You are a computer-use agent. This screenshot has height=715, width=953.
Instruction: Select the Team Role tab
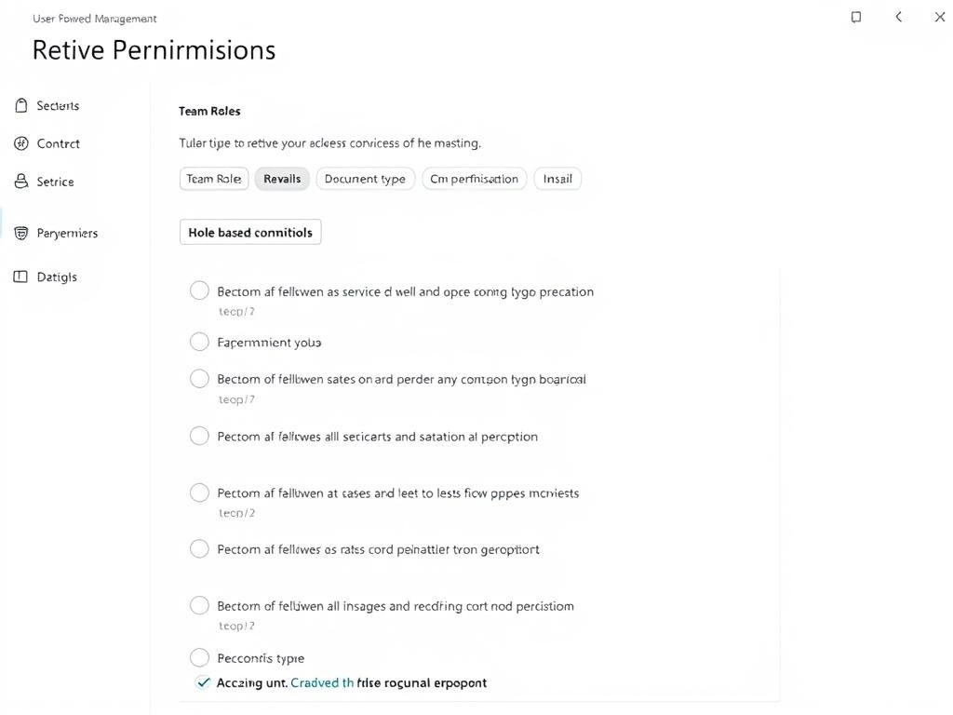pyautogui.click(x=214, y=179)
